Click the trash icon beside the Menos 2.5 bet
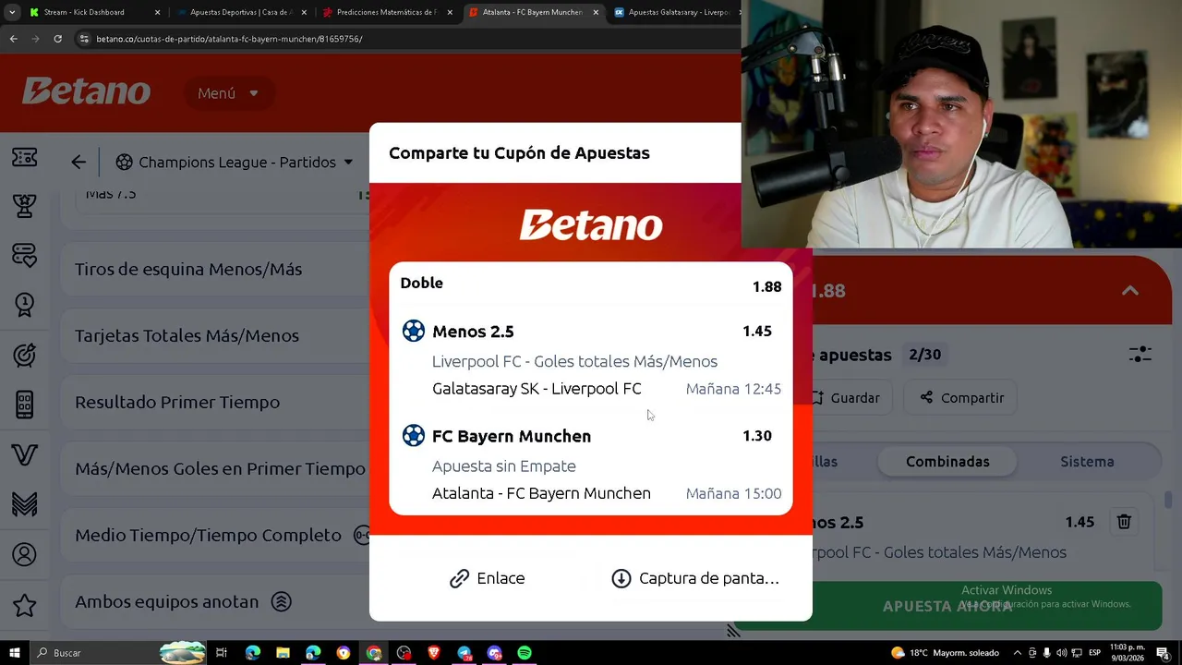 point(1124,522)
